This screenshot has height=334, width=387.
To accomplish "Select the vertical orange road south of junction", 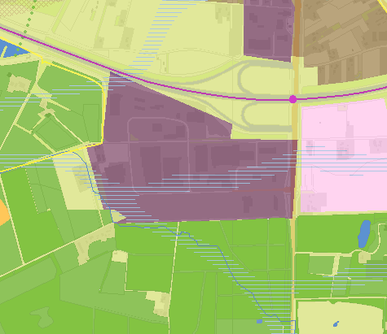I will click(x=293, y=217).
